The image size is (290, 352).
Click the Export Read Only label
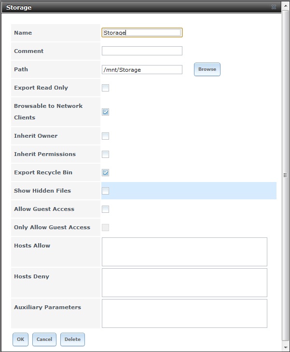click(41, 88)
